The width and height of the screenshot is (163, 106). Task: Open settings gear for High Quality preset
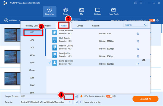coord(138,41)
